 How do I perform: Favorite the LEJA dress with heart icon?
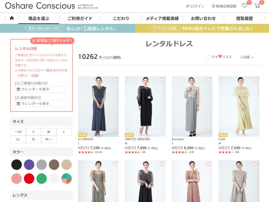tap(256, 80)
